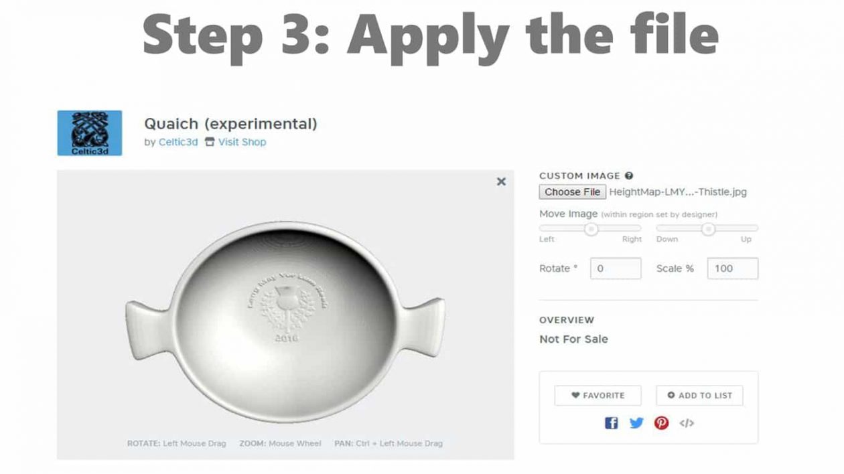Image resolution: width=844 pixels, height=474 pixels.
Task: Click the selected HeightMap file name
Action: [678, 192]
